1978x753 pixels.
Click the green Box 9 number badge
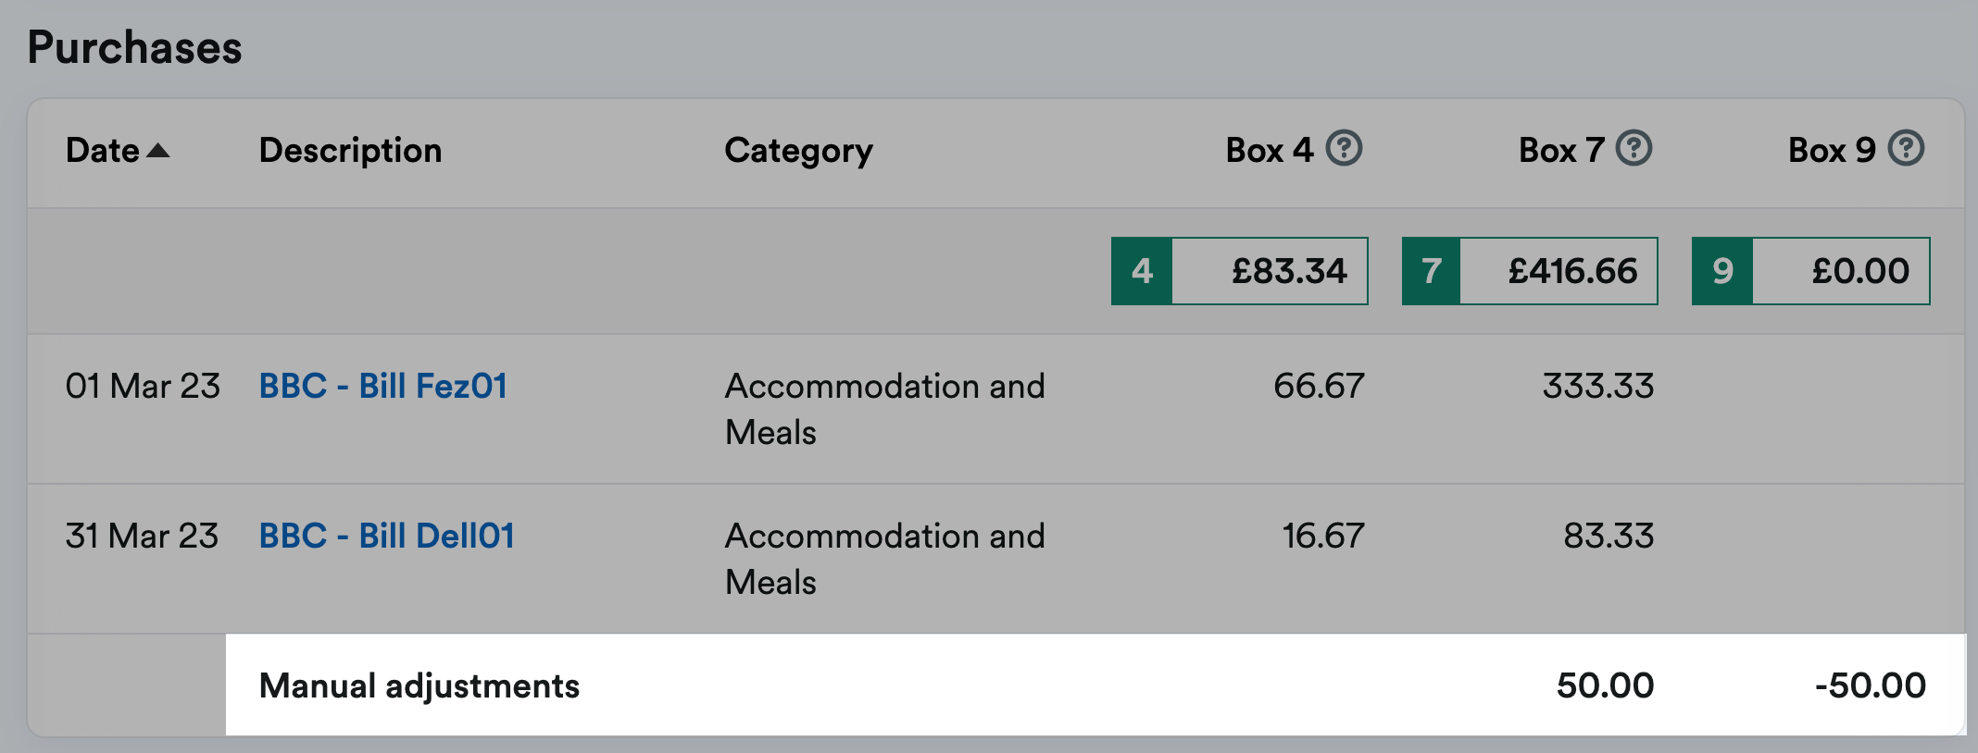pyautogui.click(x=1722, y=271)
